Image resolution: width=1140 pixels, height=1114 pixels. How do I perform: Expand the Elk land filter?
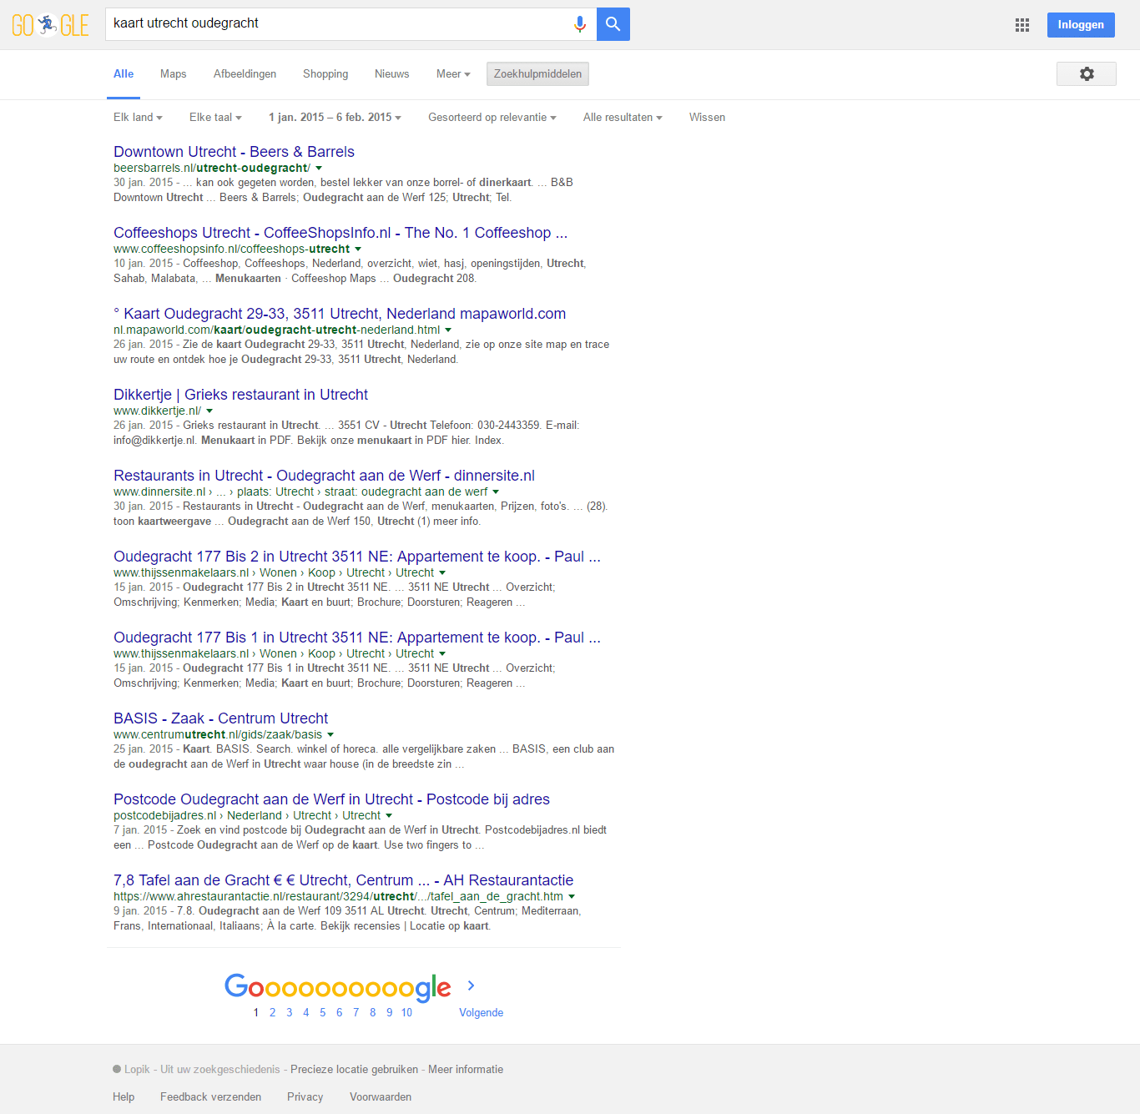click(138, 117)
